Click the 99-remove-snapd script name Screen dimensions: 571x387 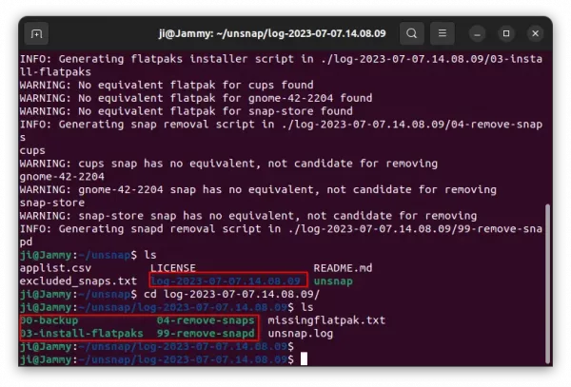(206, 334)
